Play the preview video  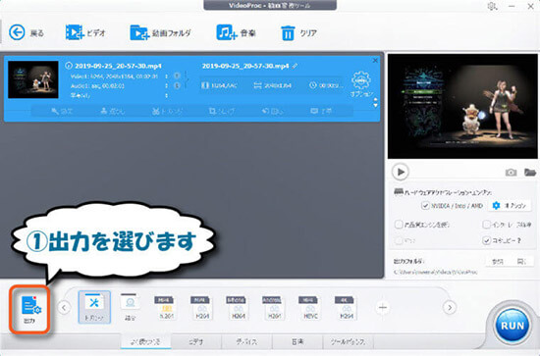[x=401, y=172]
